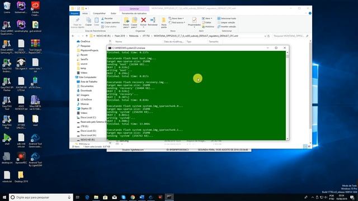
Task: Click Recortar in ribbon
Action: point(107,18)
